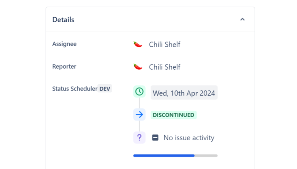Click the DEV badge next to Status Scheduler
This screenshot has width=297, height=169.
[105, 89]
